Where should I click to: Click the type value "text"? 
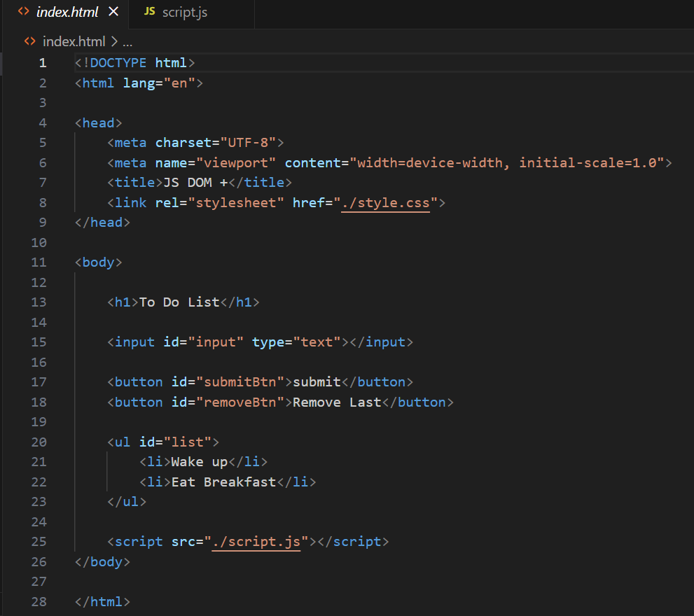pyautogui.click(x=317, y=342)
